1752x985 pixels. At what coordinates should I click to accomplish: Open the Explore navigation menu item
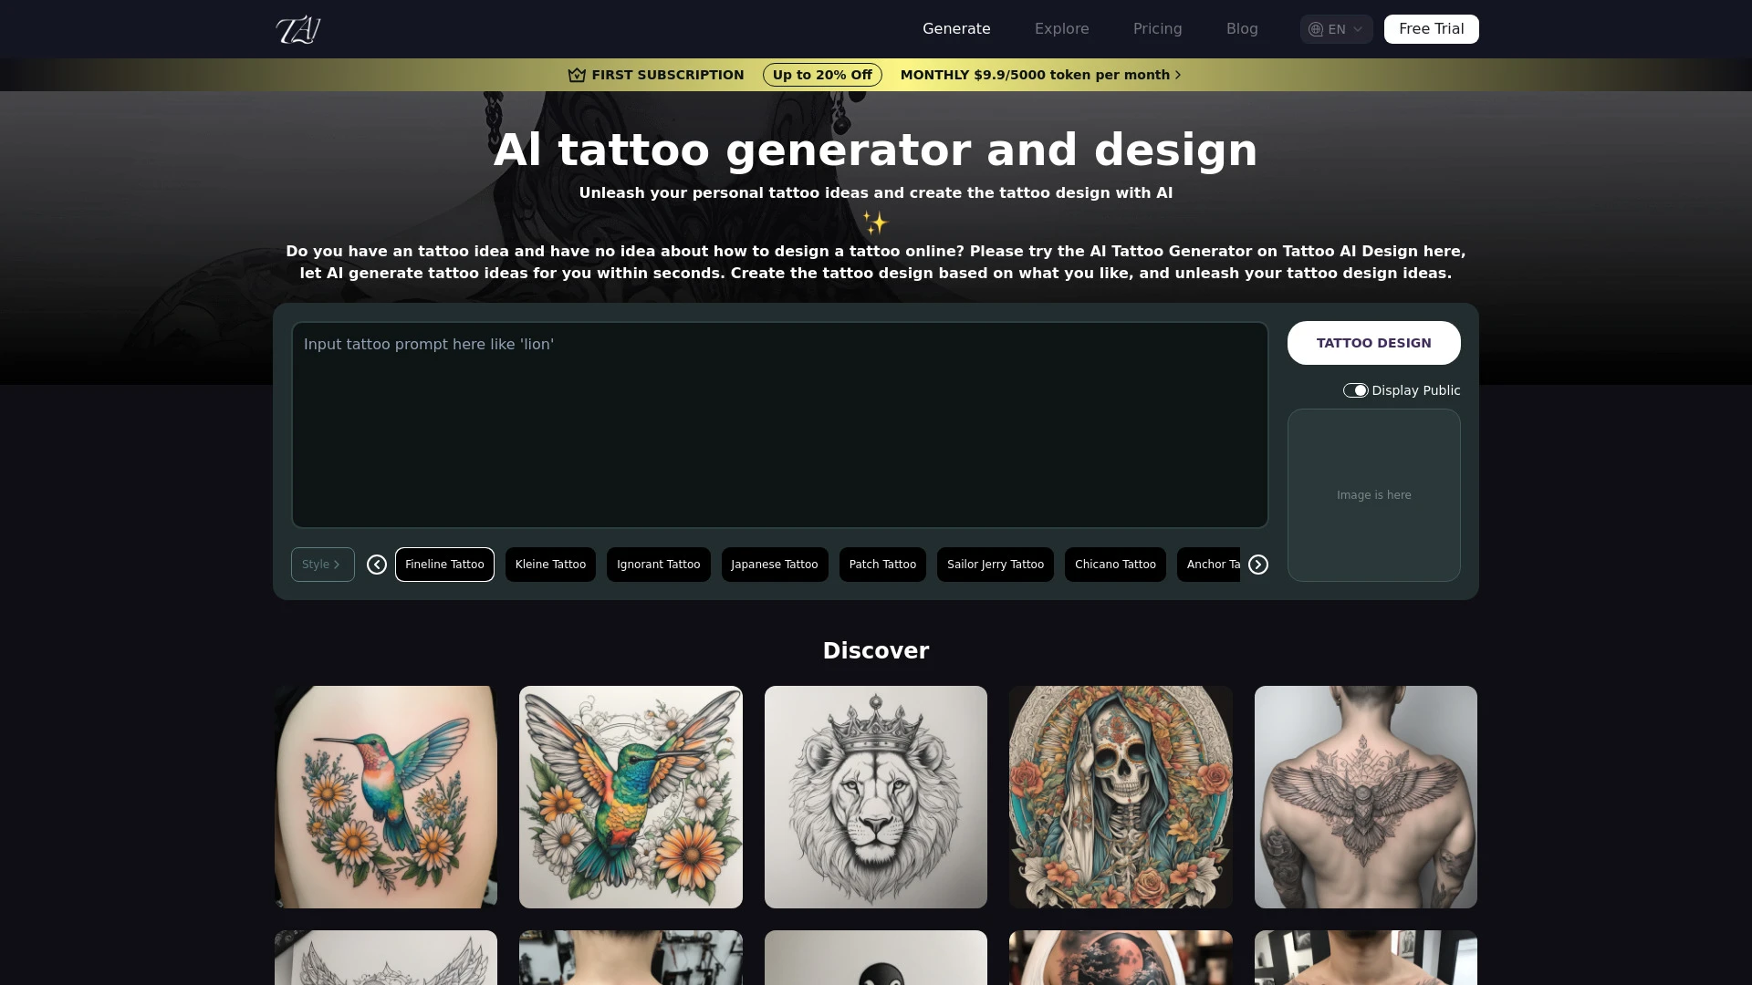click(1061, 29)
